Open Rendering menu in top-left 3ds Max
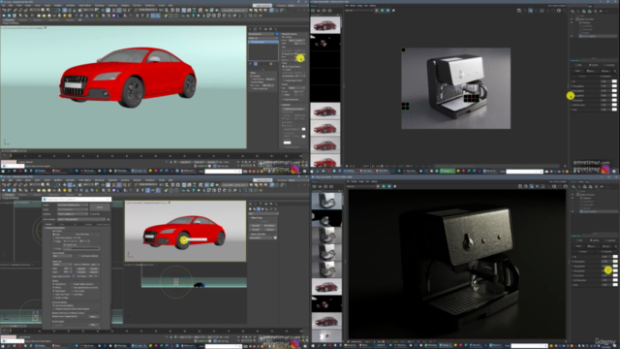The height and width of the screenshot is (349, 620). coord(99,6)
